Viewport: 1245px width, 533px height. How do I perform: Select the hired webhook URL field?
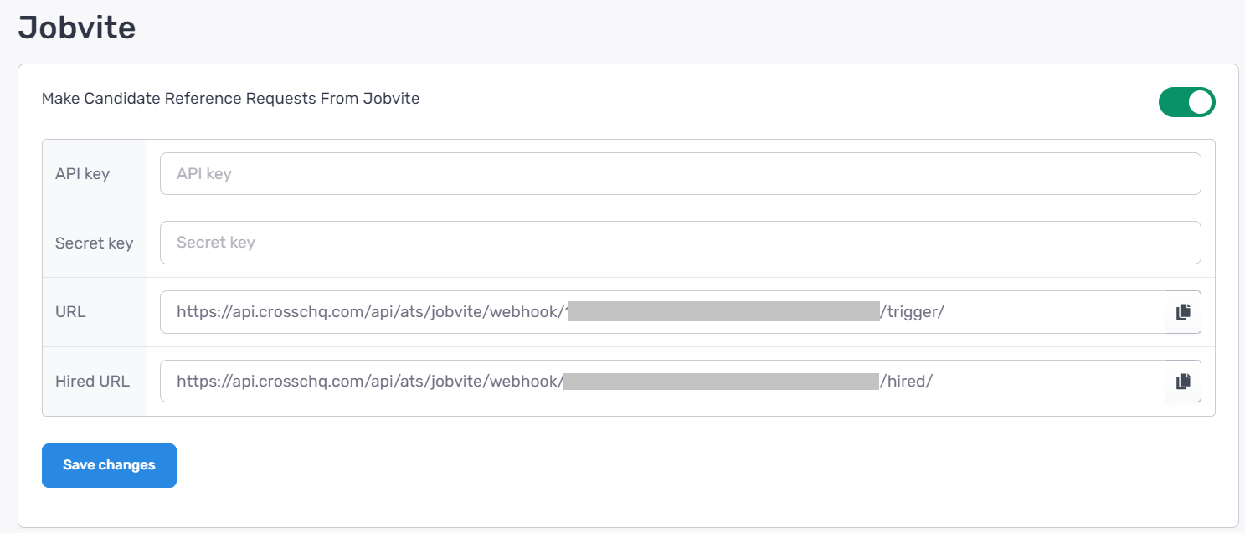pos(662,382)
